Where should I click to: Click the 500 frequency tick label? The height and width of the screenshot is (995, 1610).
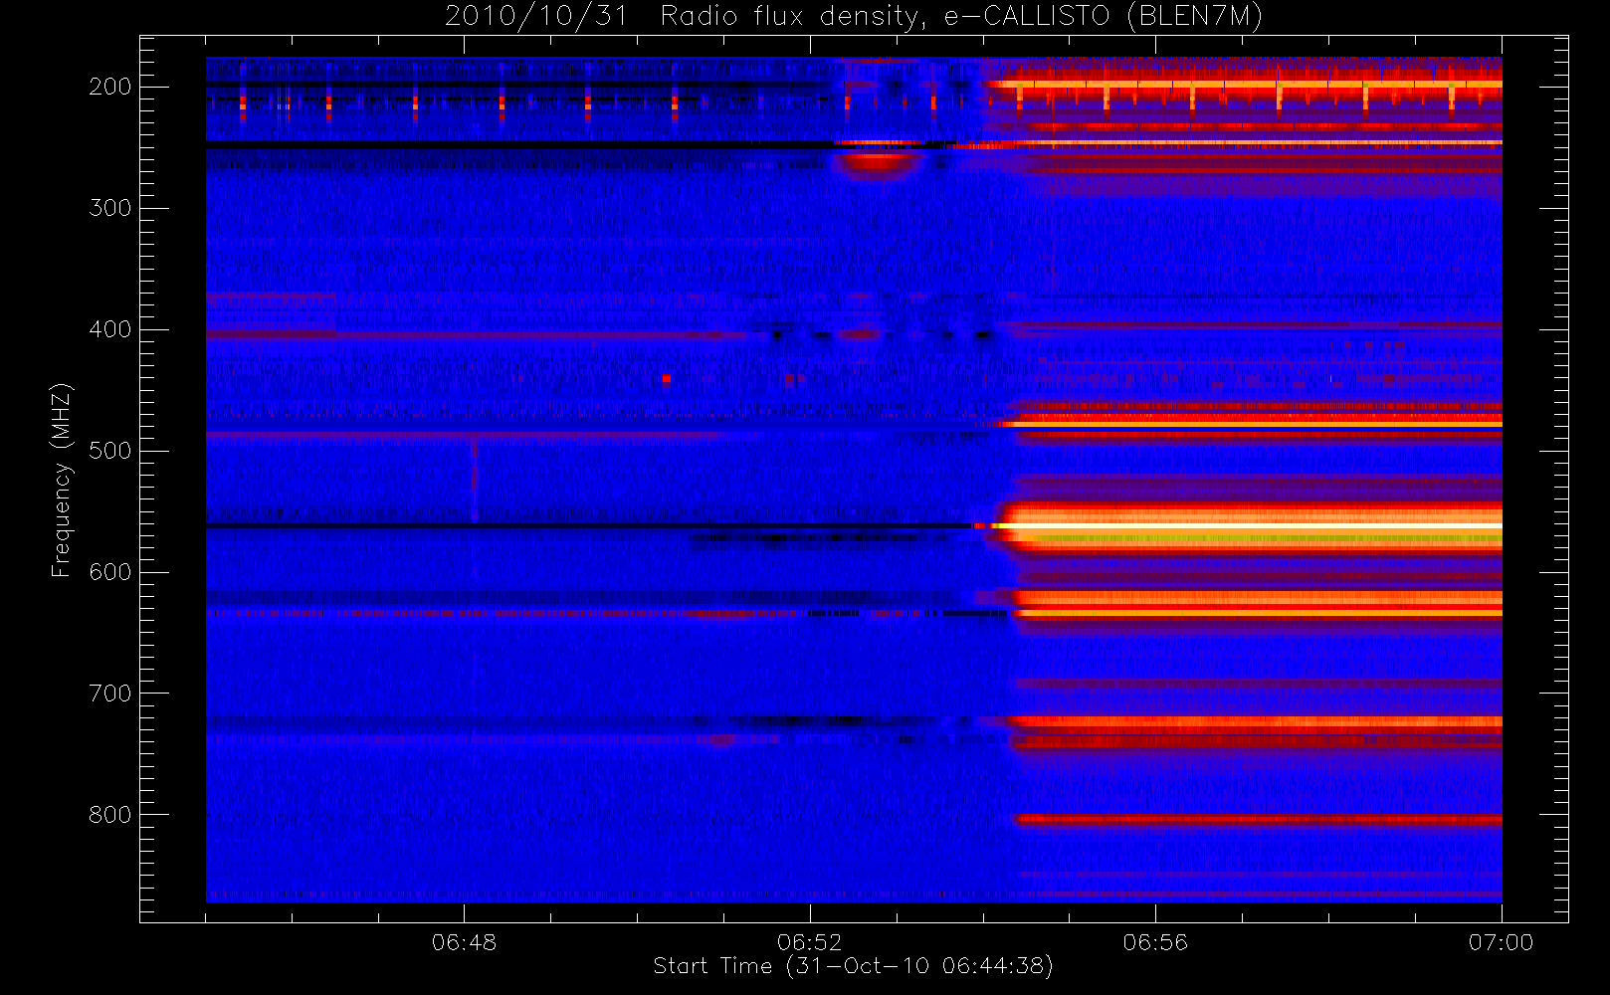point(109,451)
